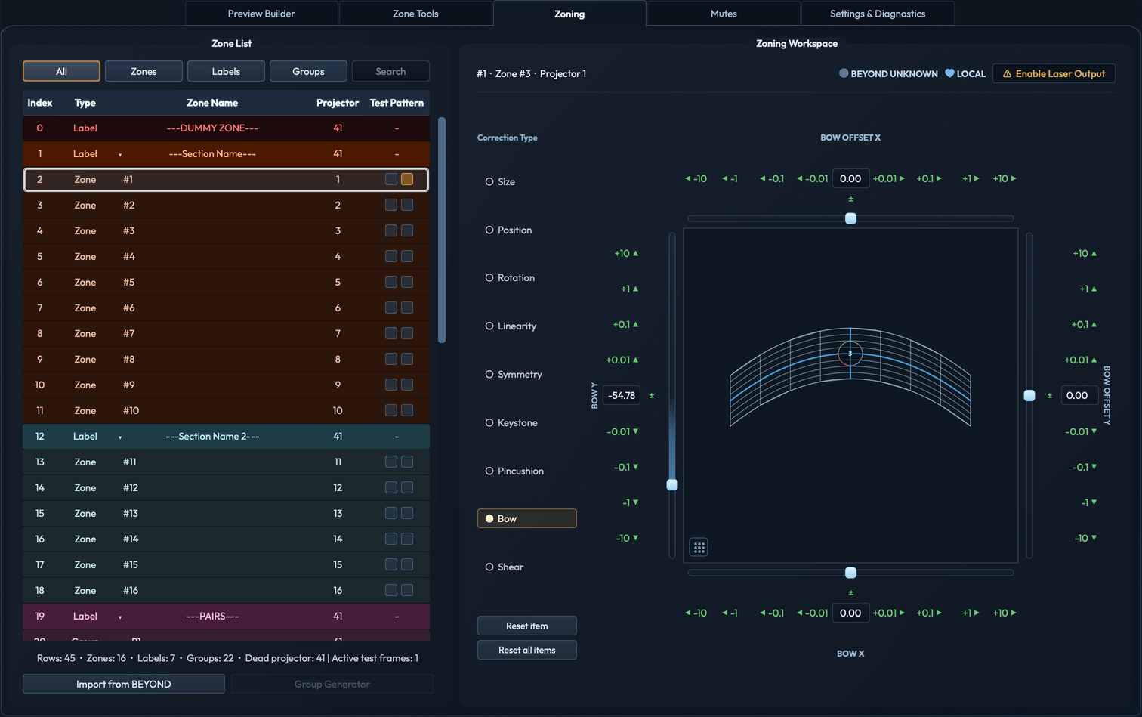Switch to the Zone Tools tab

tap(415, 14)
